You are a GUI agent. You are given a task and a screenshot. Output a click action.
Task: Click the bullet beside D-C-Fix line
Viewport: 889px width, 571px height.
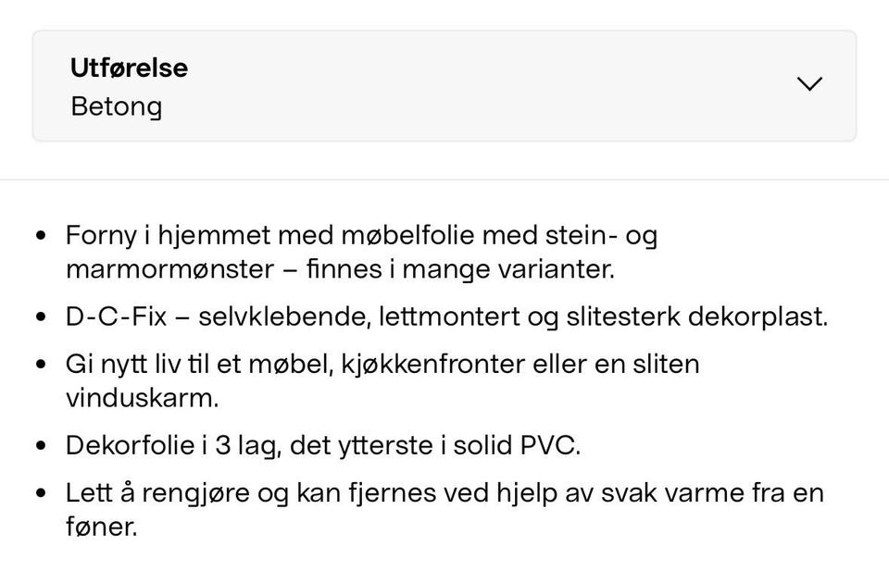[x=40, y=317]
